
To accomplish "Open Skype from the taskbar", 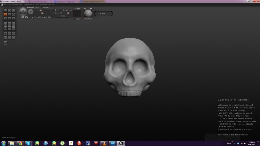I will (28, 143).
